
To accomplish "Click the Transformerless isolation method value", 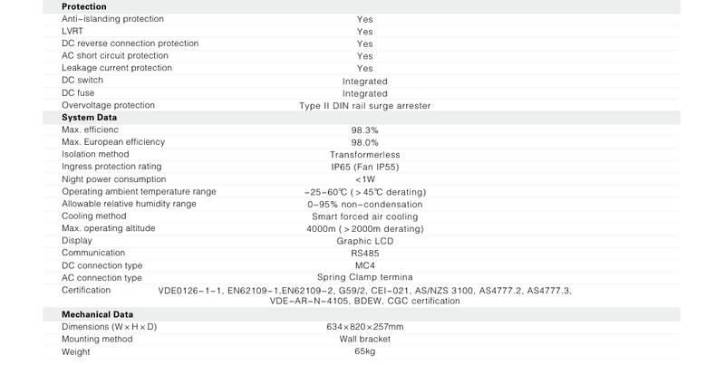I will [364, 155].
